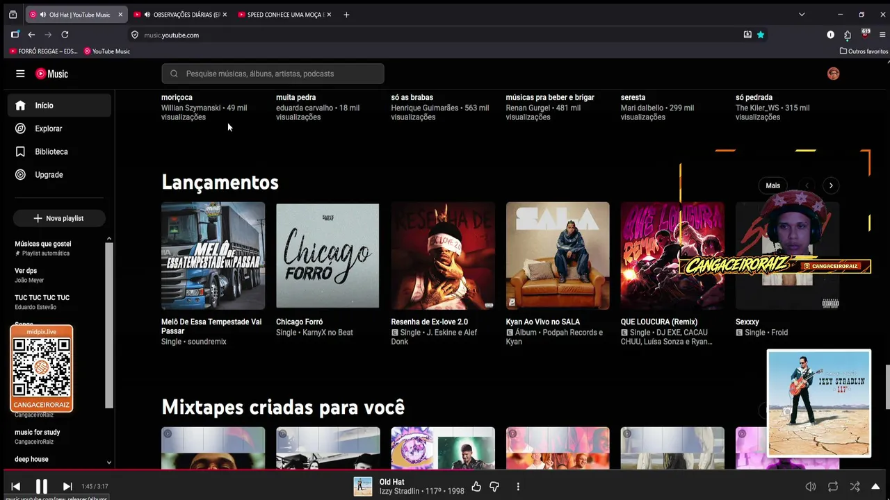Open the sidebar toggle icon beside back arrow
Viewport: 890px width, 500px height.
[15, 35]
